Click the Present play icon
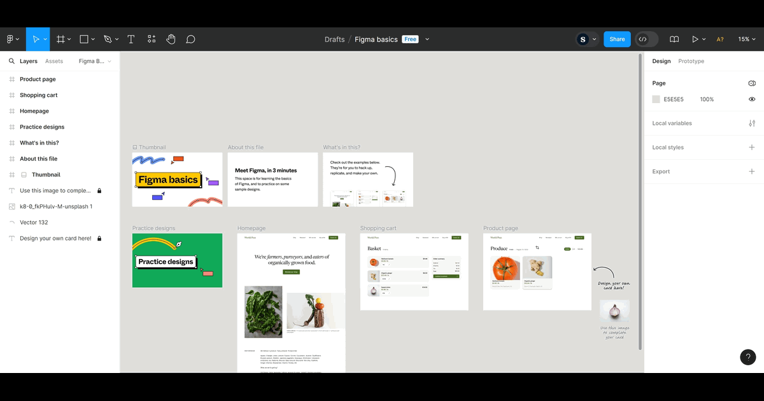This screenshot has width=764, height=401. [695, 39]
